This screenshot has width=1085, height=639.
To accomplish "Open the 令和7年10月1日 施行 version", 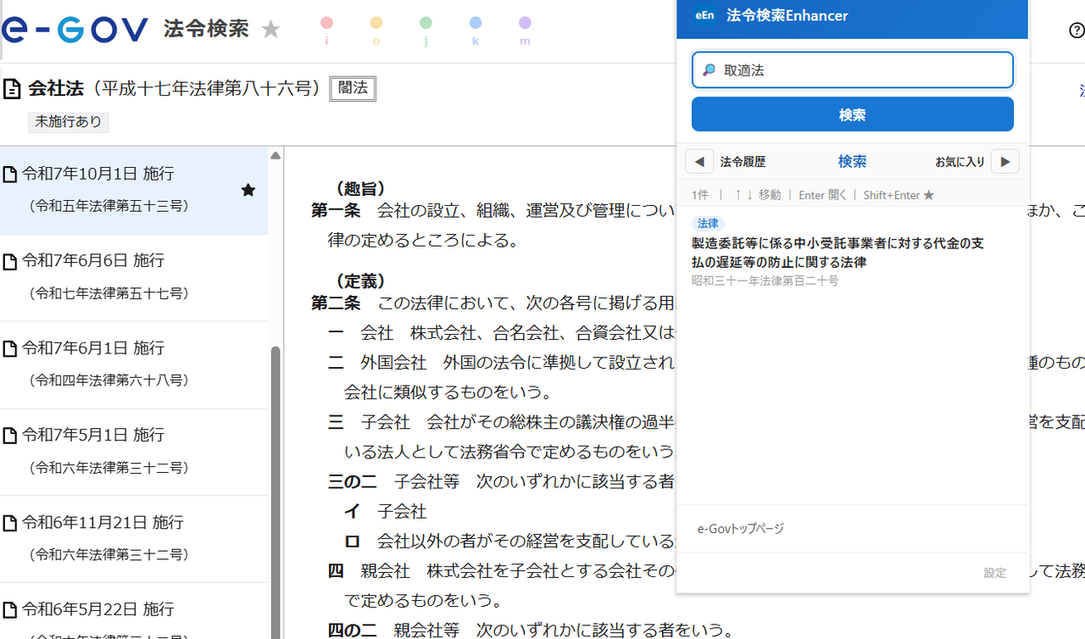I will [x=134, y=191].
